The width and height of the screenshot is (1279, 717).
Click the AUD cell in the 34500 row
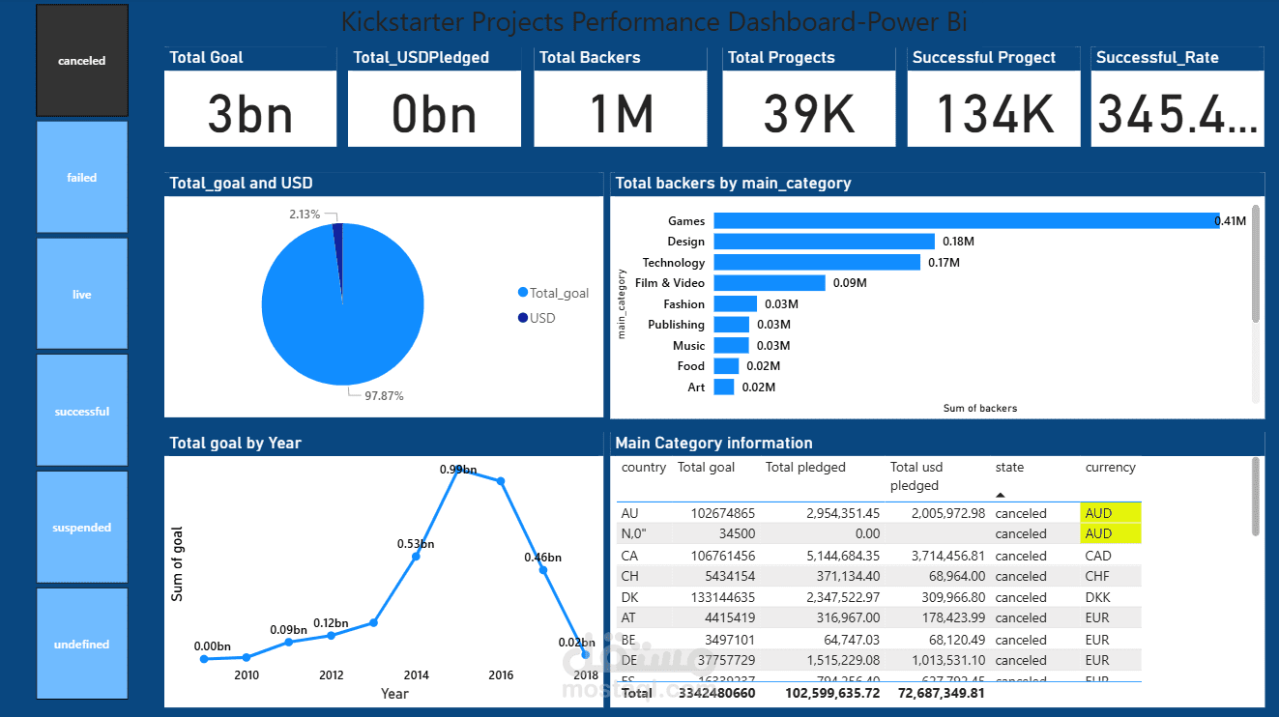[1111, 533]
